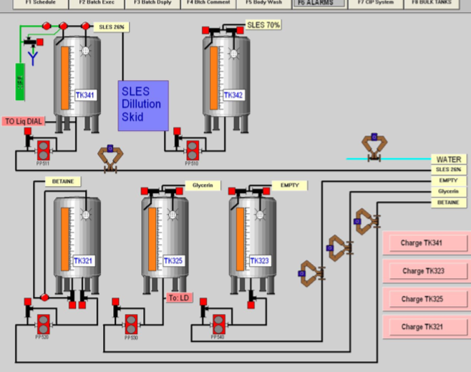
Task: Toggle red valve above Glycerin tank TK325
Action: tap(145, 190)
